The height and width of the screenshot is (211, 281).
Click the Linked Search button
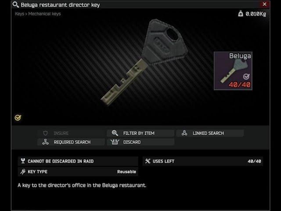point(210,133)
